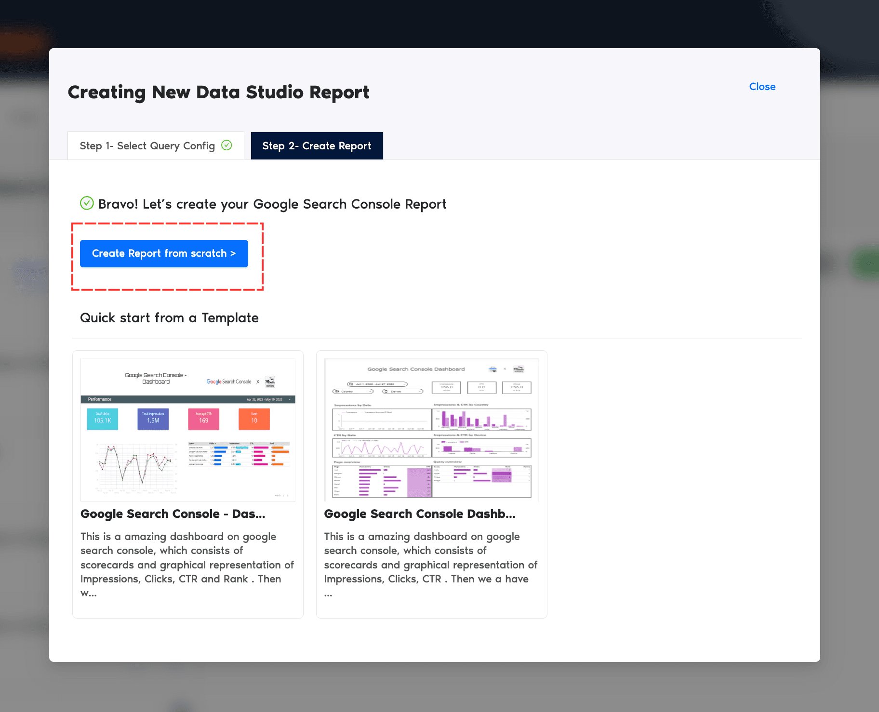Click the Performance header bar in first template
The width and height of the screenshot is (879, 712).
188,399
